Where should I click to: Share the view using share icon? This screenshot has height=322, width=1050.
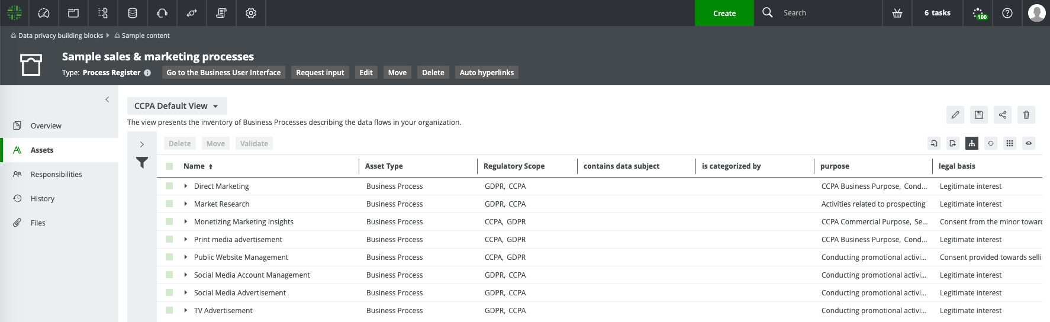click(1002, 115)
